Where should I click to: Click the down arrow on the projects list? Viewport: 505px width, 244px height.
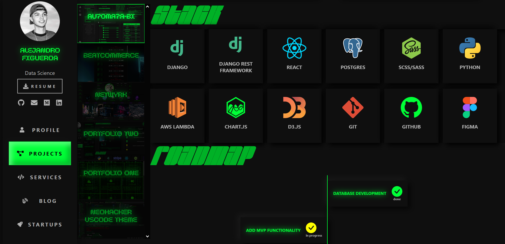(147, 236)
